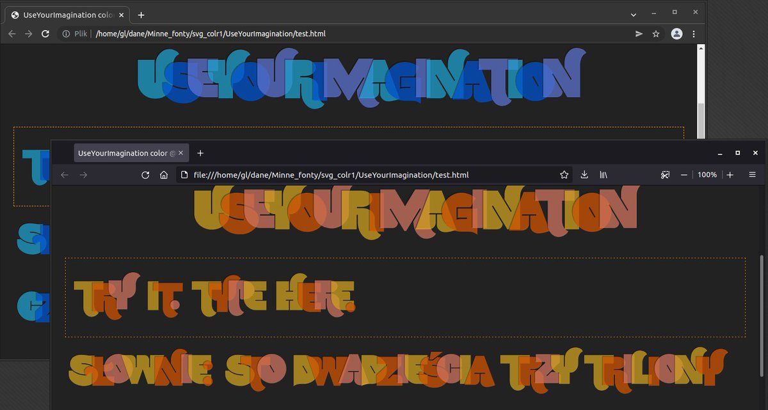Select Chrome's UseYourImagination color tab

point(67,15)
